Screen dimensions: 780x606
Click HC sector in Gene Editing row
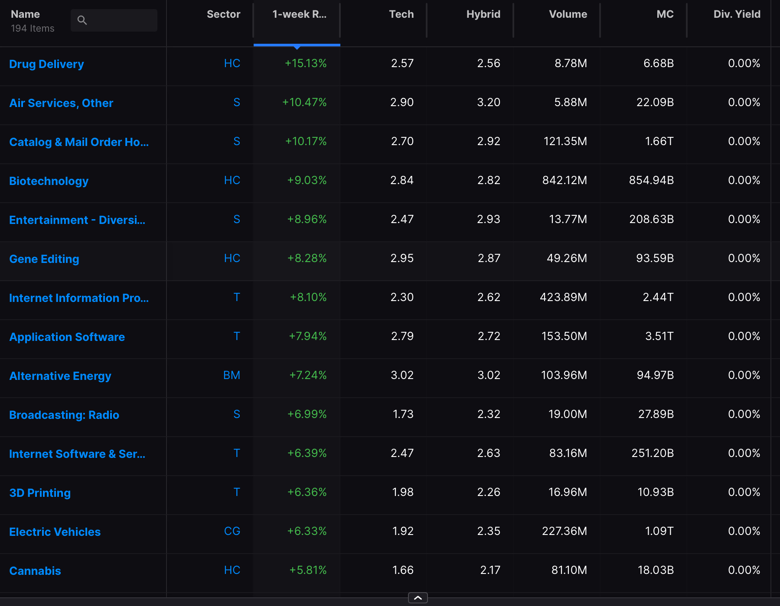232,258
